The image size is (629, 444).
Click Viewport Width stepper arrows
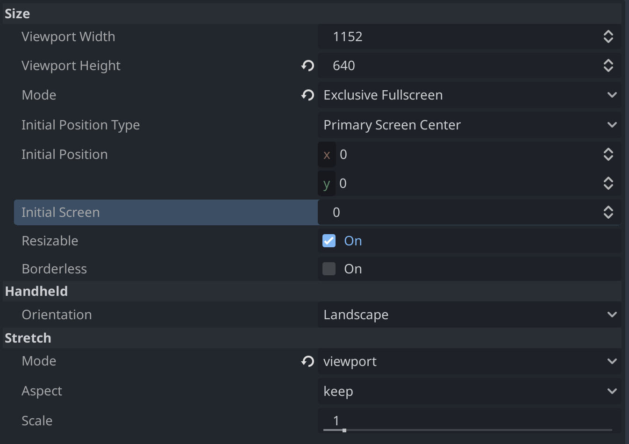click(608, 37)
